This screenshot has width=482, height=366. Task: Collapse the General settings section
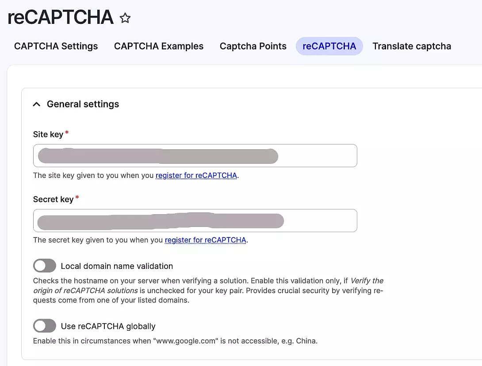(x=36, y=104)
